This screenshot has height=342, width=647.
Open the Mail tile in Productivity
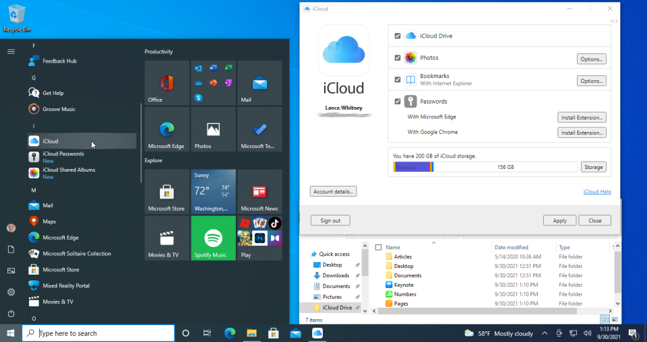[259, 83]
